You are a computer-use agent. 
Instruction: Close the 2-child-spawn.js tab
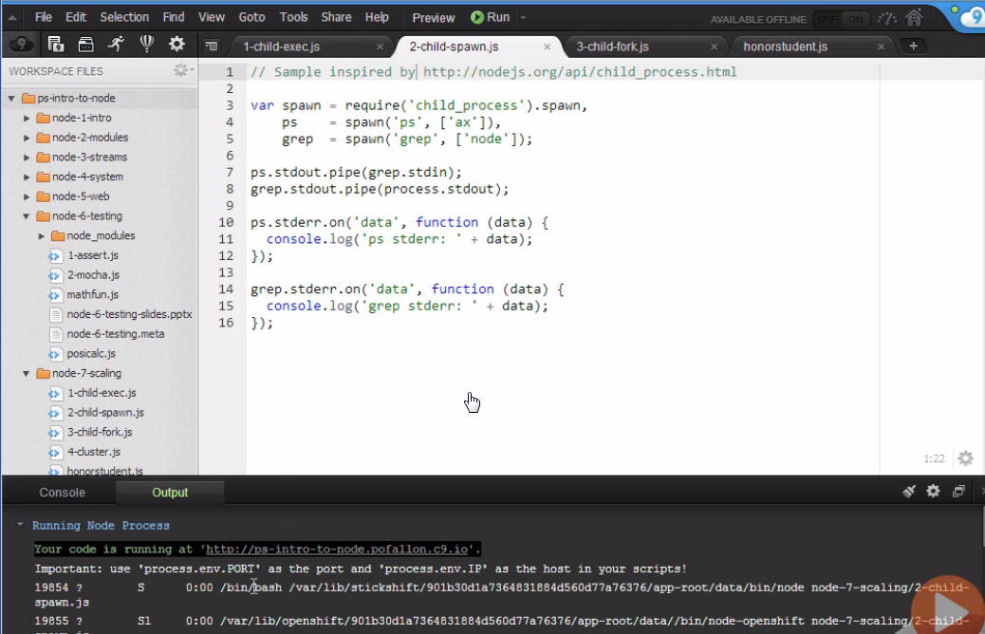548,47
